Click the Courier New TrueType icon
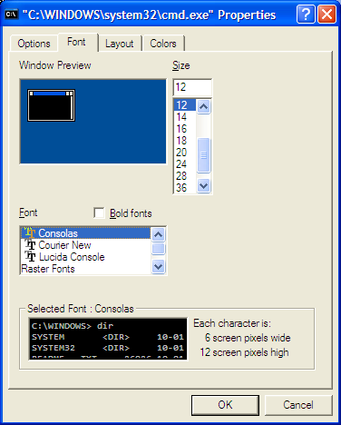Image resolution: width=341 pixels, height=425 pixels. 31,245
